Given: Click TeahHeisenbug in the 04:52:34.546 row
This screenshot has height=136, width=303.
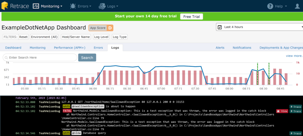Looking at the screenshot, I should pos(49,133).
